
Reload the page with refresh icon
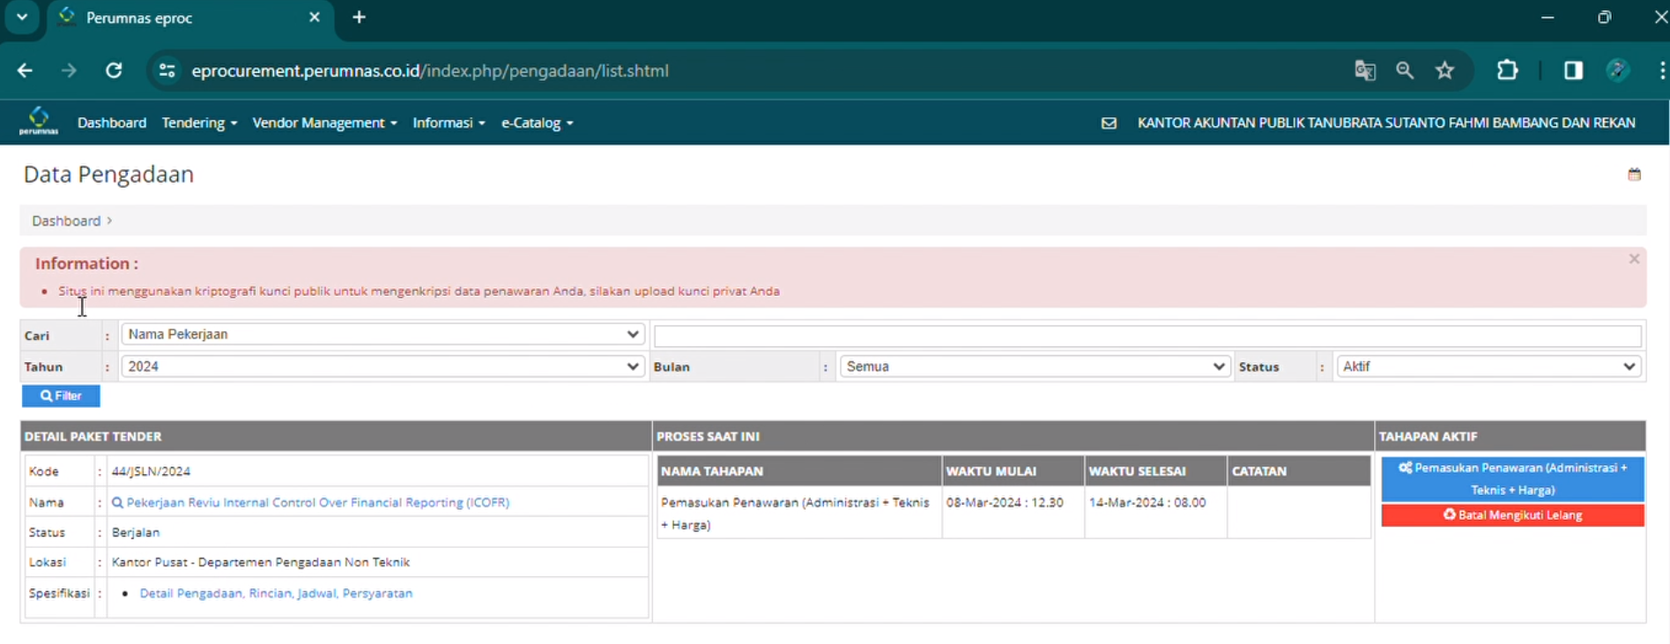(x=114, y=70)
